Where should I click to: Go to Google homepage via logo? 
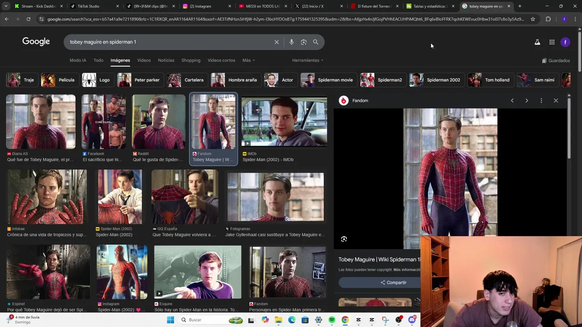pyautogui.click(x=36, y=41)
